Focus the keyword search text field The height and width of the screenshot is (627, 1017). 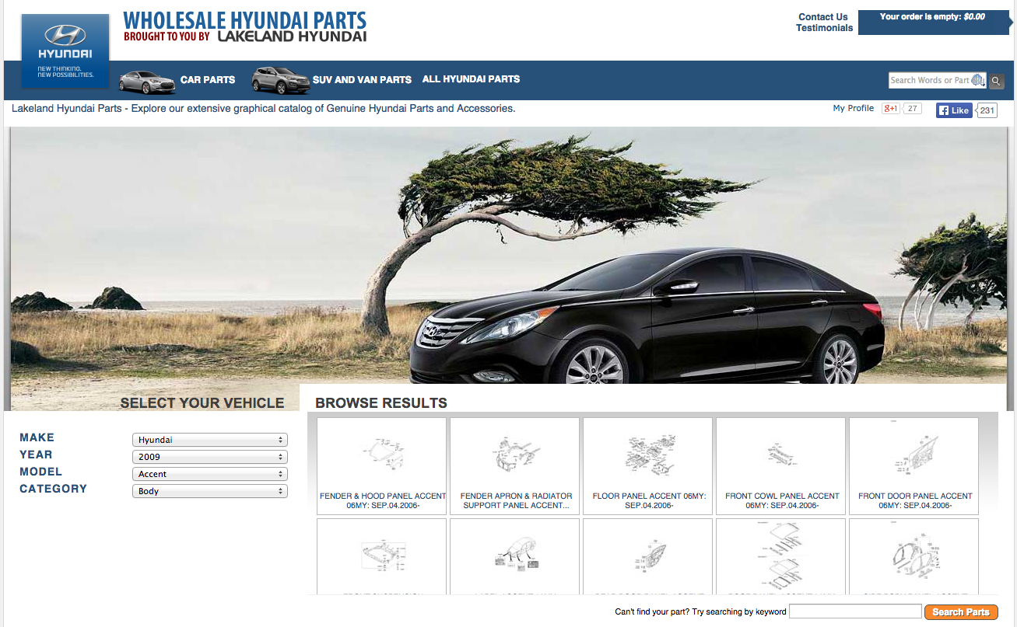855,611
